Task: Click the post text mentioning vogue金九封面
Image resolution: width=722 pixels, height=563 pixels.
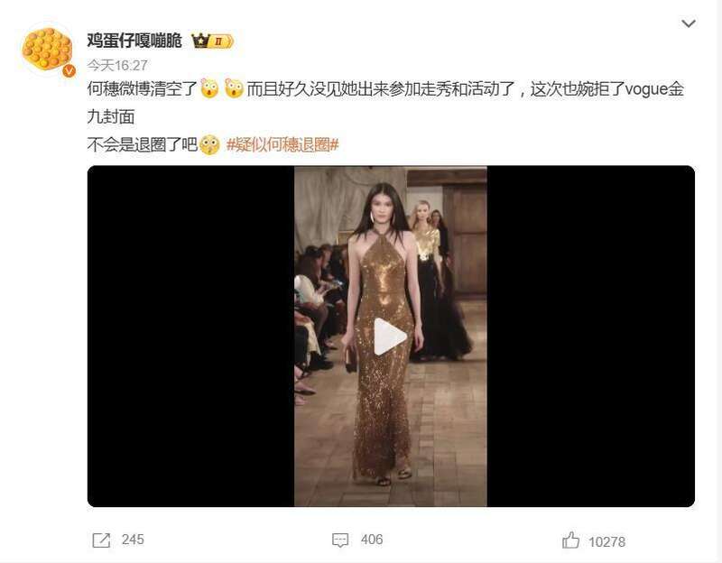Action: pyautogui.click(x=386, y=103)
